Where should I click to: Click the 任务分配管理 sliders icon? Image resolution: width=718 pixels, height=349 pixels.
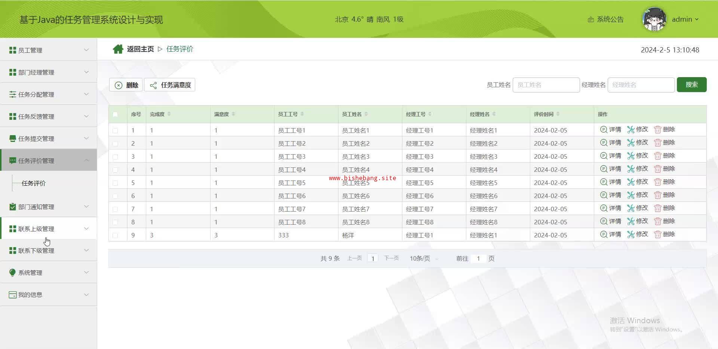13,94
